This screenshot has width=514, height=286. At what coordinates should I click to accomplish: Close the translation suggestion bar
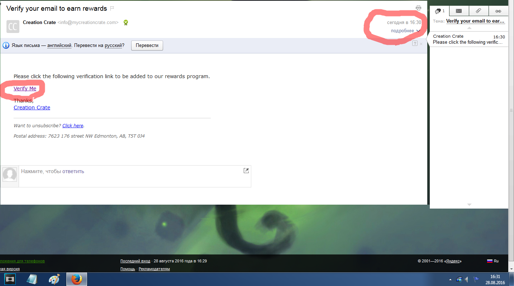point(421,44)
